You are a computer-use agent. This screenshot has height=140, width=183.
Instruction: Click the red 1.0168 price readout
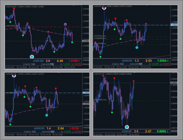[73, 61]
